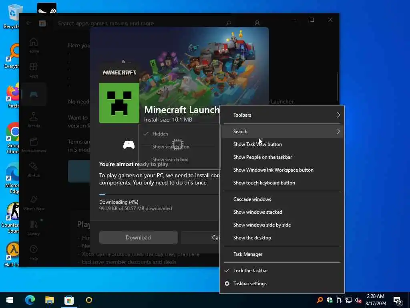
Task: Open Apps section in Store sidebar
Action: click(34, 70)
